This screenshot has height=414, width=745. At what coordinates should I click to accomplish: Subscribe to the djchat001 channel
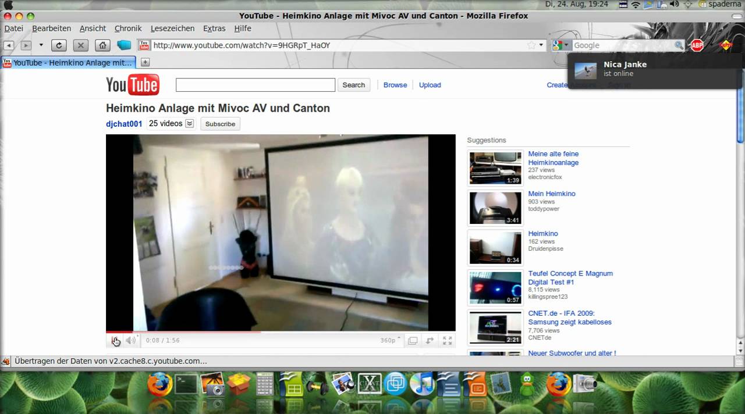pyautogui.click(x=220, y=124)
